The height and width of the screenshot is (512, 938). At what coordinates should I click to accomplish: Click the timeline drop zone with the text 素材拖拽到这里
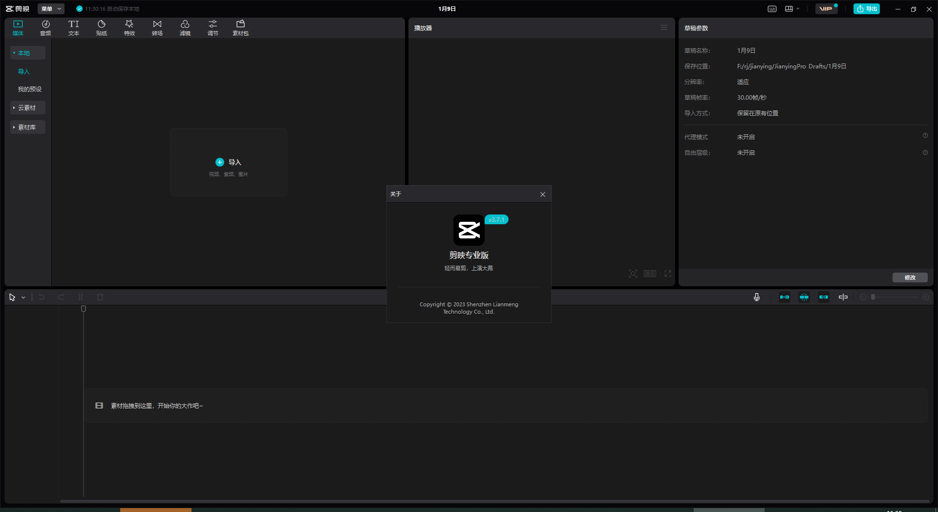coord(506,405)
